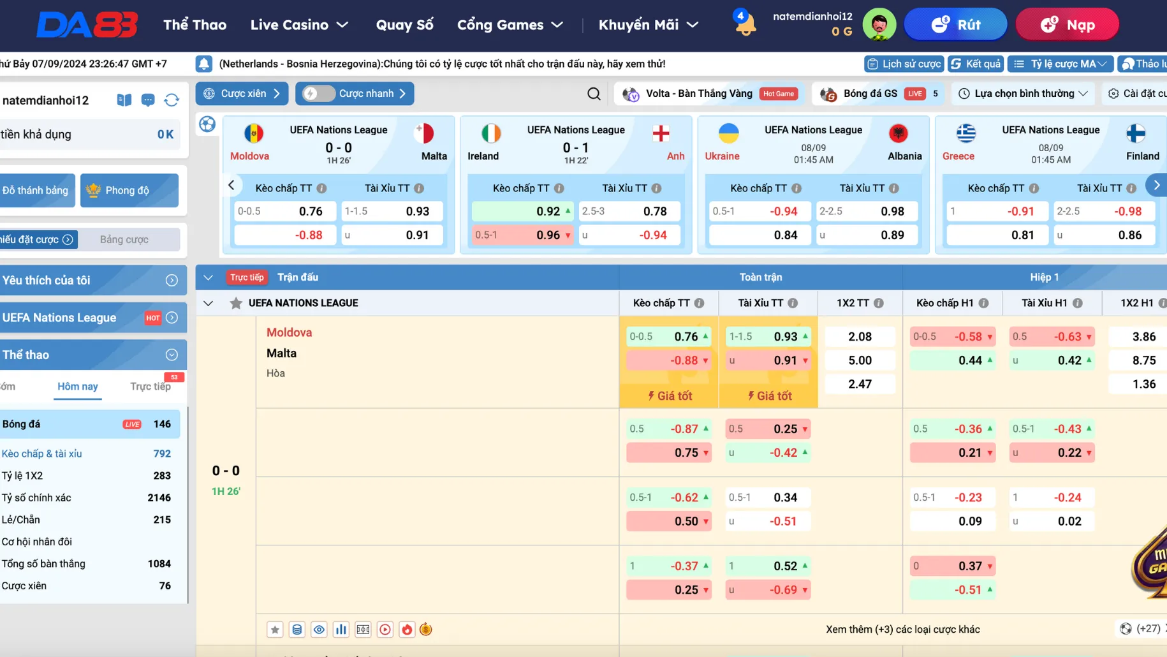The width and height of the screenshot is (1167, 657).
Task: Open the Cược xiên parlay button
Action: pos(242,94)
